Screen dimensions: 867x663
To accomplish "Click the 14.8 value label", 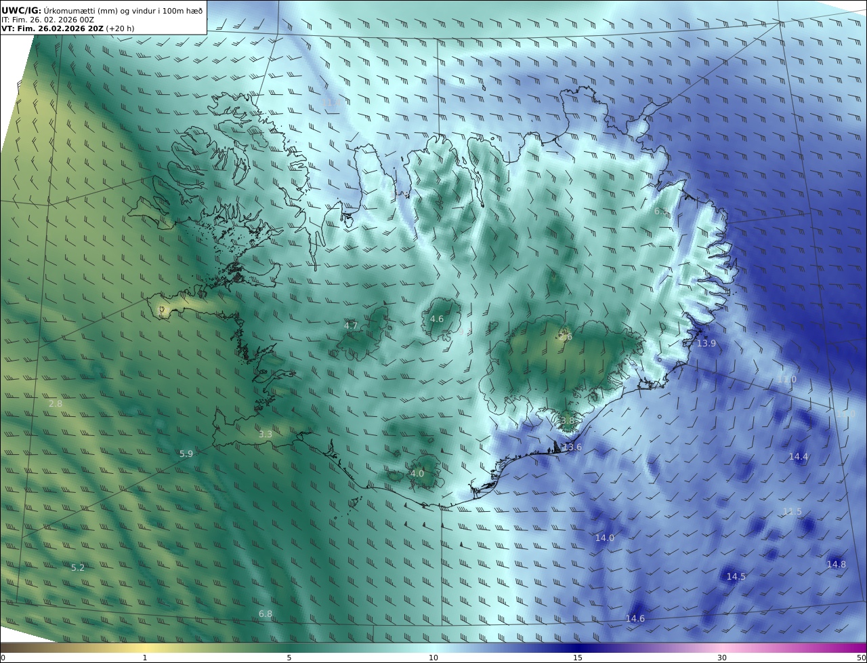I will tap(837, 564).
